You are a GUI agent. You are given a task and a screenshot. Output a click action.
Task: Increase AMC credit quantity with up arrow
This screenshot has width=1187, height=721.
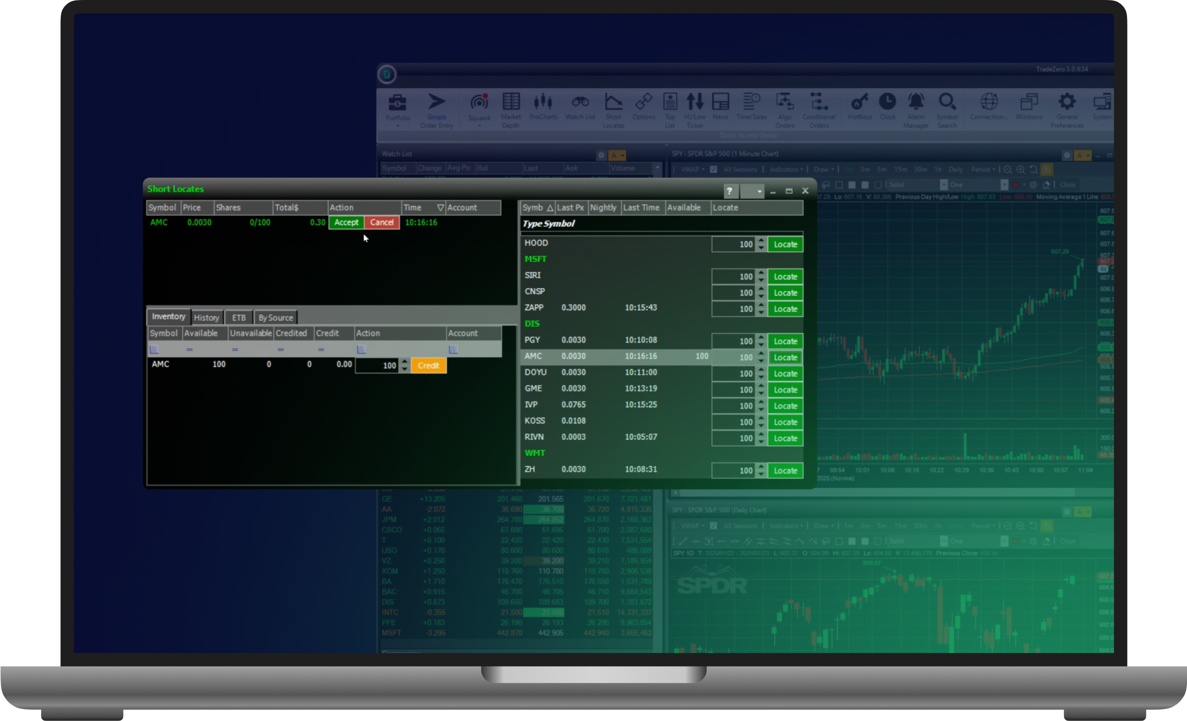pyautogui.click(x=405, y=362)
